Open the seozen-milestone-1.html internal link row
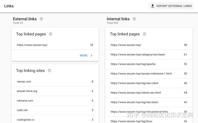198x123 pixels. coord(149,73)
